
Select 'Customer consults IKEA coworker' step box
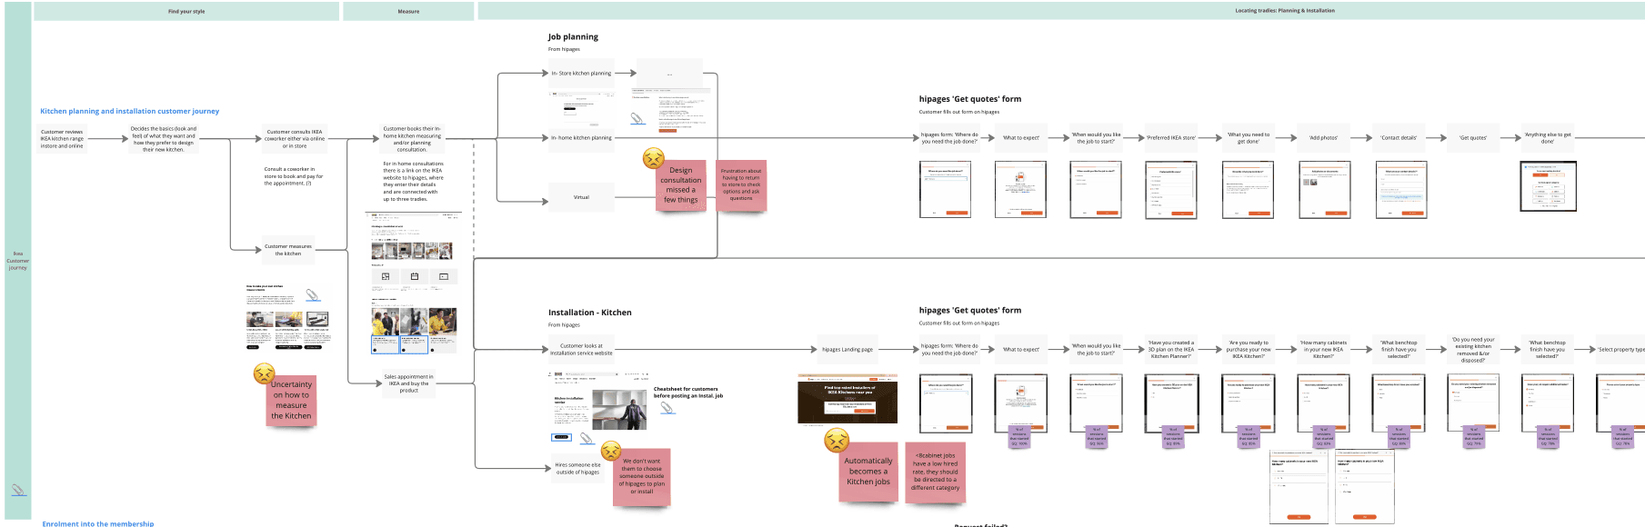pyautogui.click(x=295, y=139)
